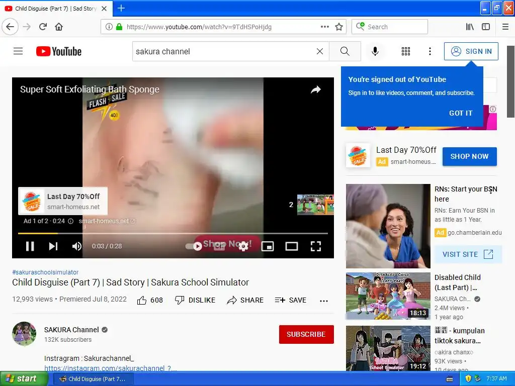This screenshot has width=515, height=386.
Task: Open more actions ellipsis under video
Action: pos(324,301)
